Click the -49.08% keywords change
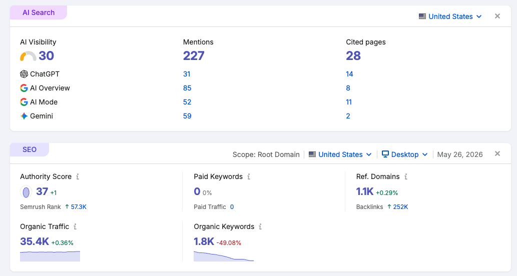517x276 pixels. 229,242
